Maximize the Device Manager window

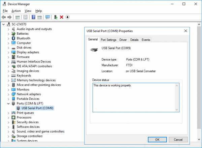(184, 4)
